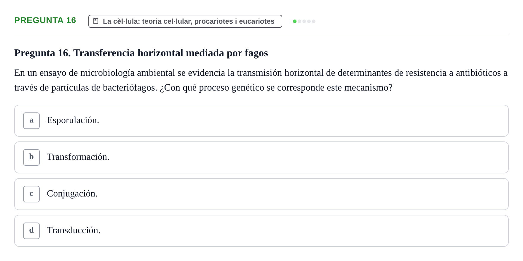The width and height of the screenshot is (523, 261).
Task: Click the green difficulty dots indicator
Action: (x=304, y=21)
